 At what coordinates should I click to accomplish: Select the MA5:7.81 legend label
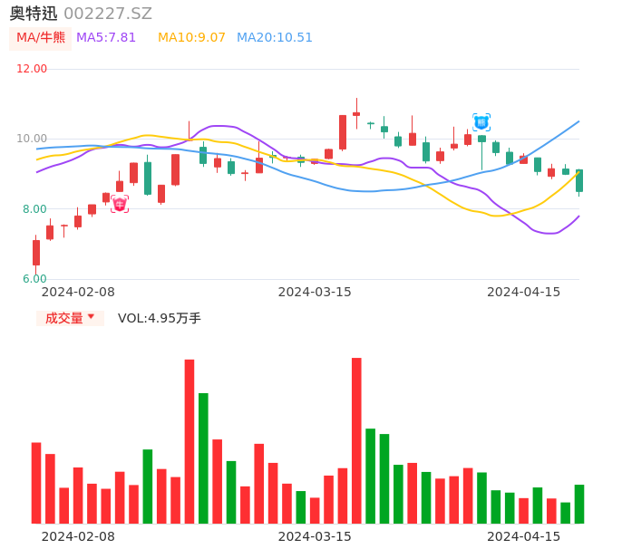[x=106, y=38]
